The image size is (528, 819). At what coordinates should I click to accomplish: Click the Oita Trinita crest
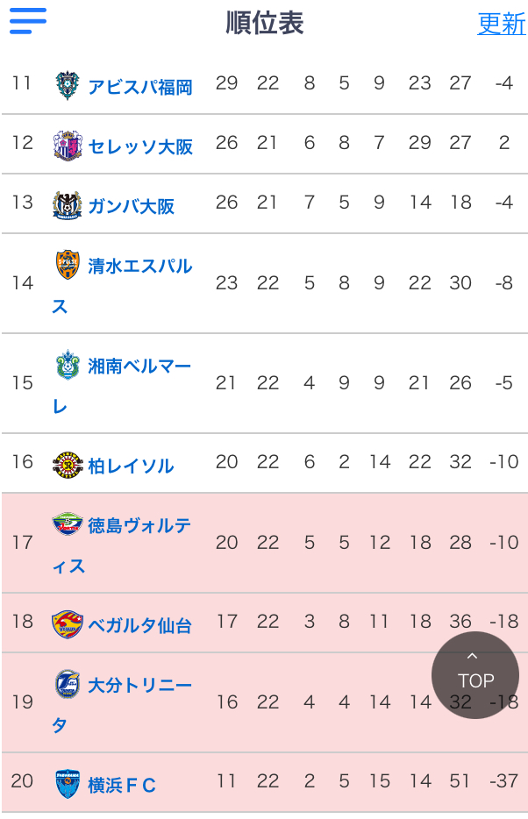click(68, 683)
